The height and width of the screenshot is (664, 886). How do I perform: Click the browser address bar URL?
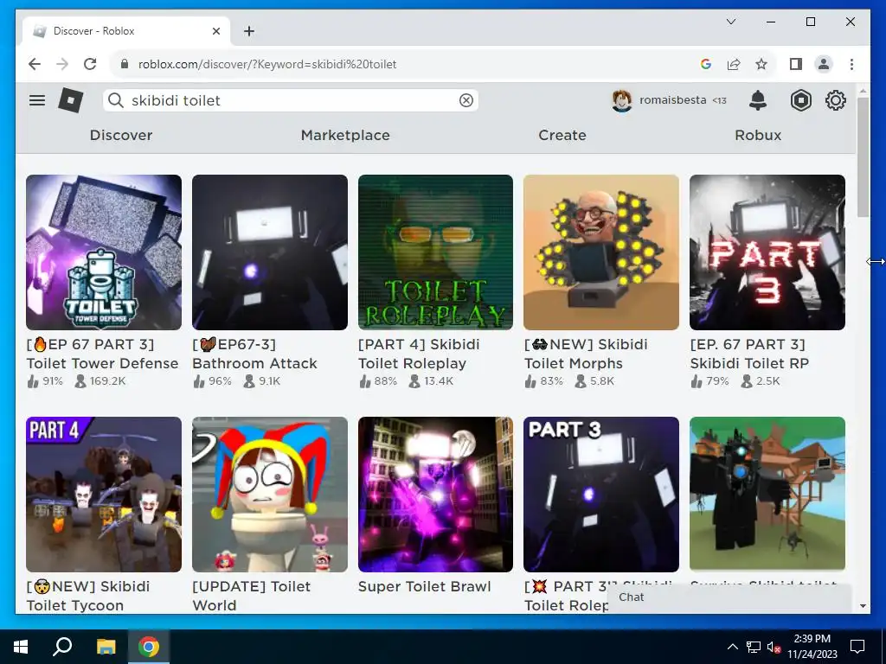267,64
